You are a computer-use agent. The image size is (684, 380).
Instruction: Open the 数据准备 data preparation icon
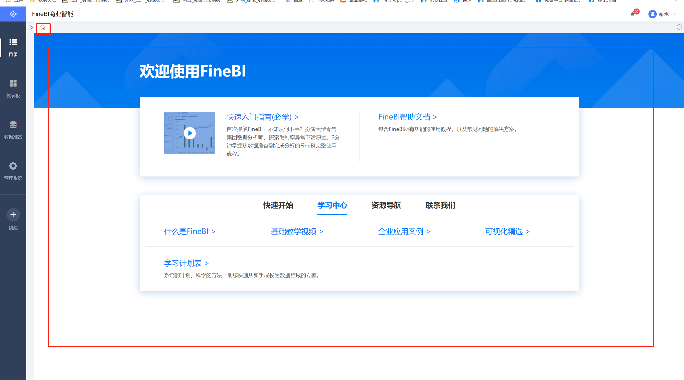[13, 125]
